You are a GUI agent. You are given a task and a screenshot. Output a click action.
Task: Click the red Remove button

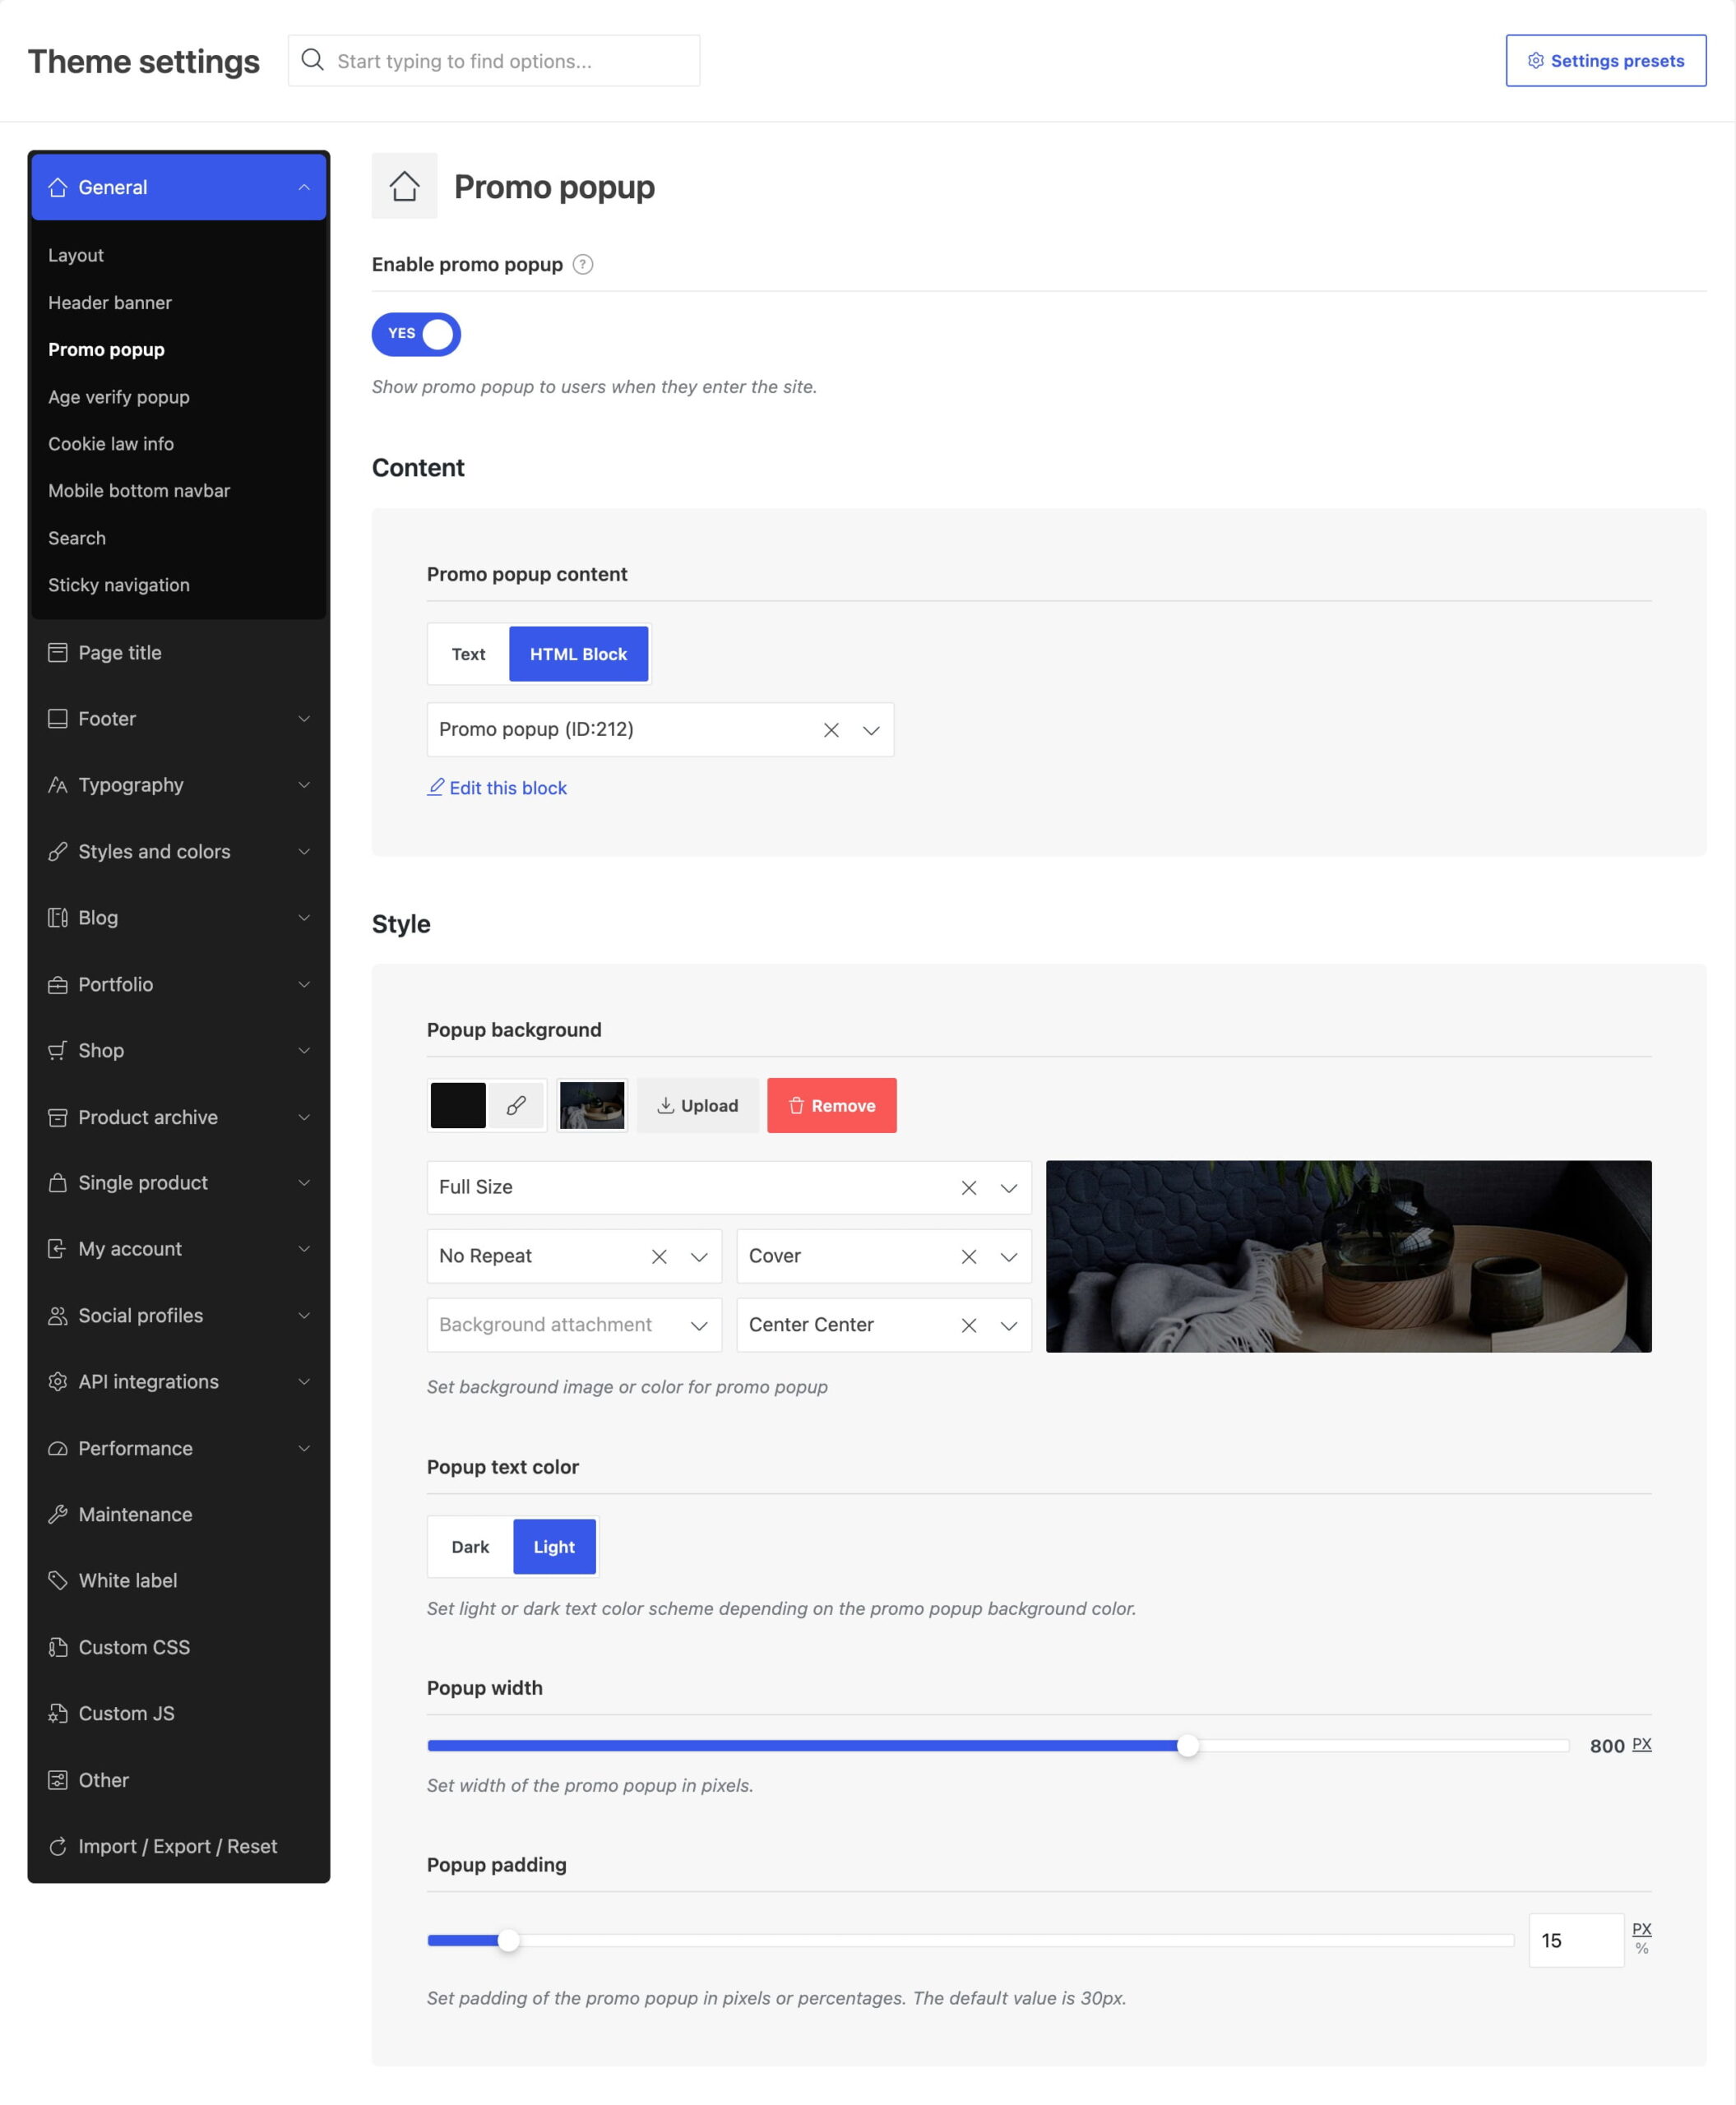pos(831,1105)
